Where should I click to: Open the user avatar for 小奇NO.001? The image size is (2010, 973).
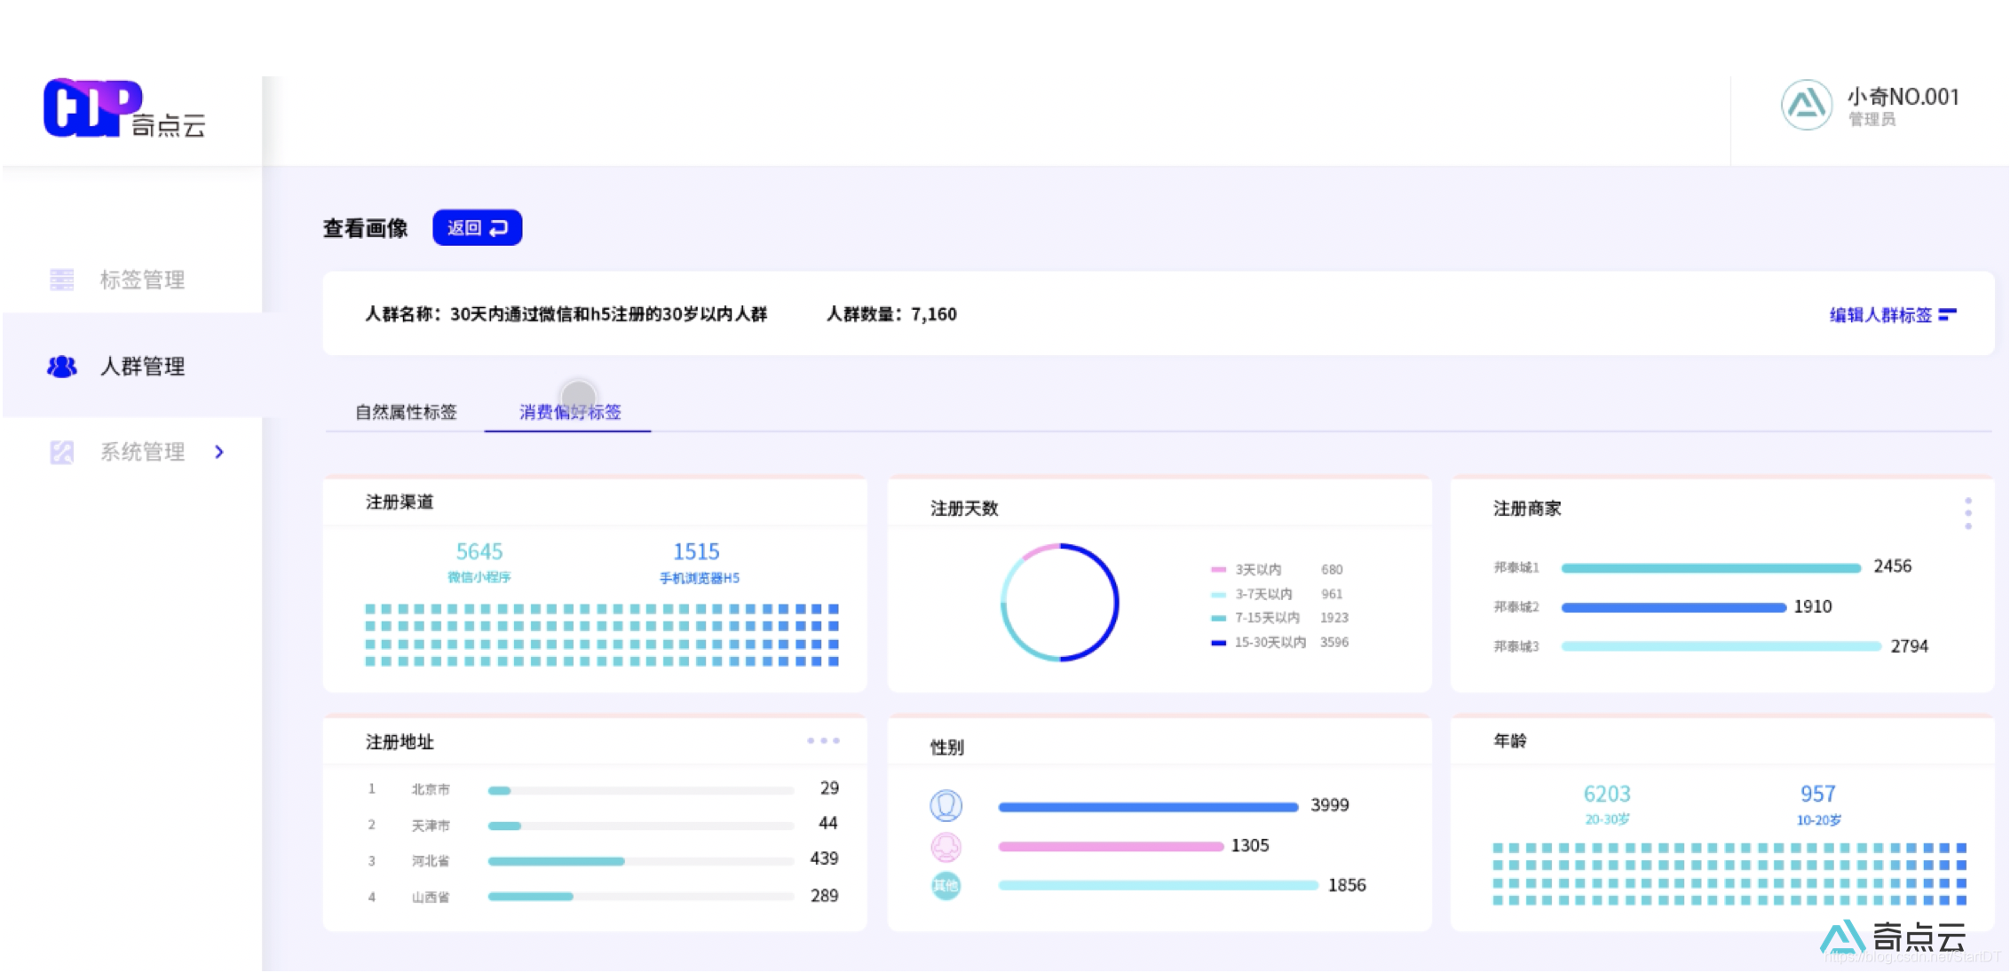pos(1806,104)
